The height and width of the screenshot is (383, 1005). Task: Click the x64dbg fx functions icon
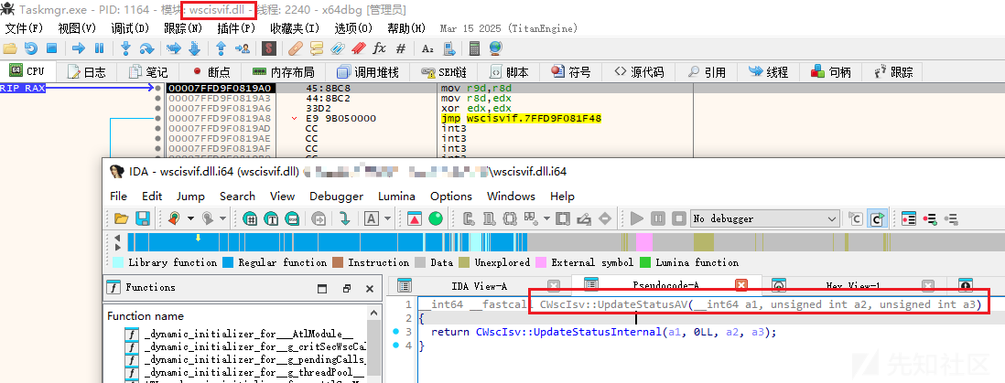pyautogui.click(x=380, y=48)
